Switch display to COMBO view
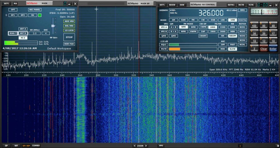This screenshot has height=148, width=280. 36,146
